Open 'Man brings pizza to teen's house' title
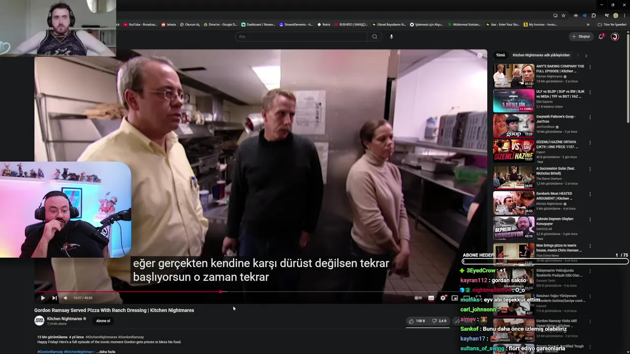The width and height of the screenshot is (630, 354). (x=559, y=247)
